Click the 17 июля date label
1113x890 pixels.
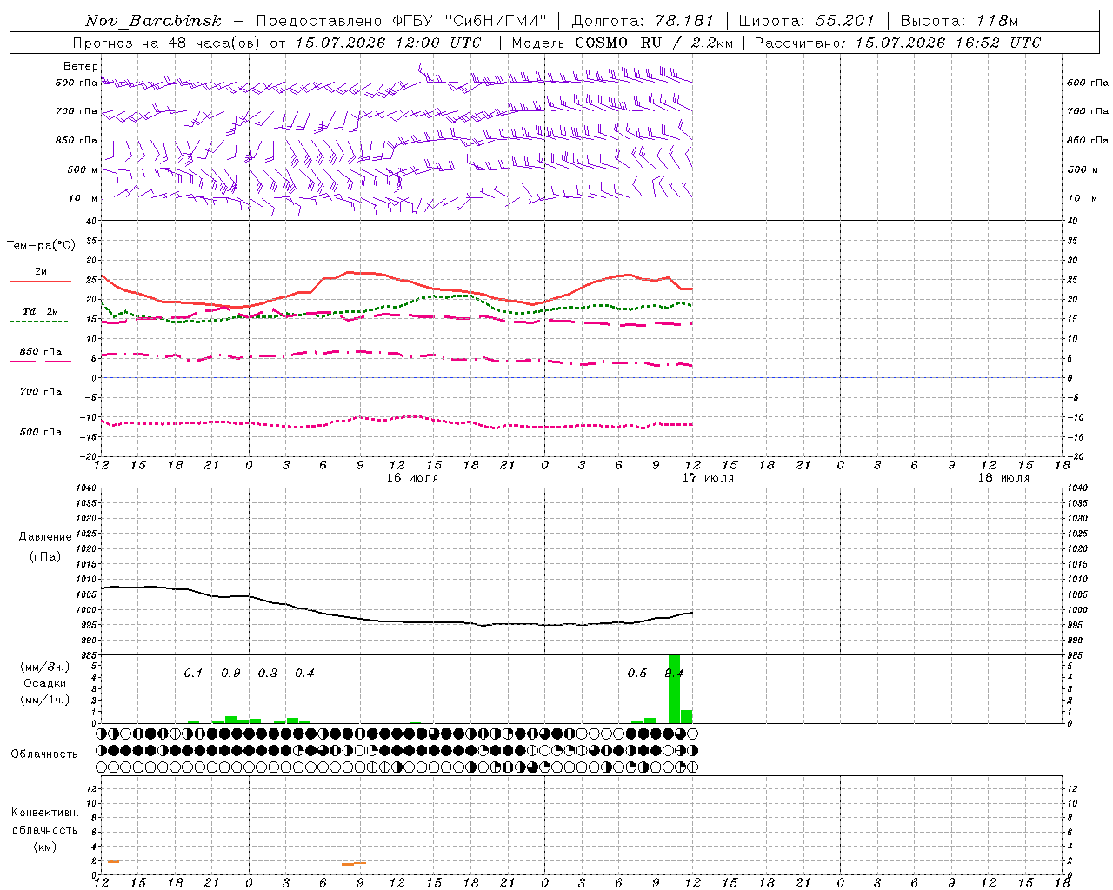[708, 478]
